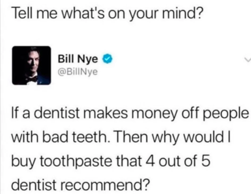Image resolution: width=251 pixels, height=194 pixels.
Task: Open Bill Nye's profile picture
Action: tap(31, 65)
